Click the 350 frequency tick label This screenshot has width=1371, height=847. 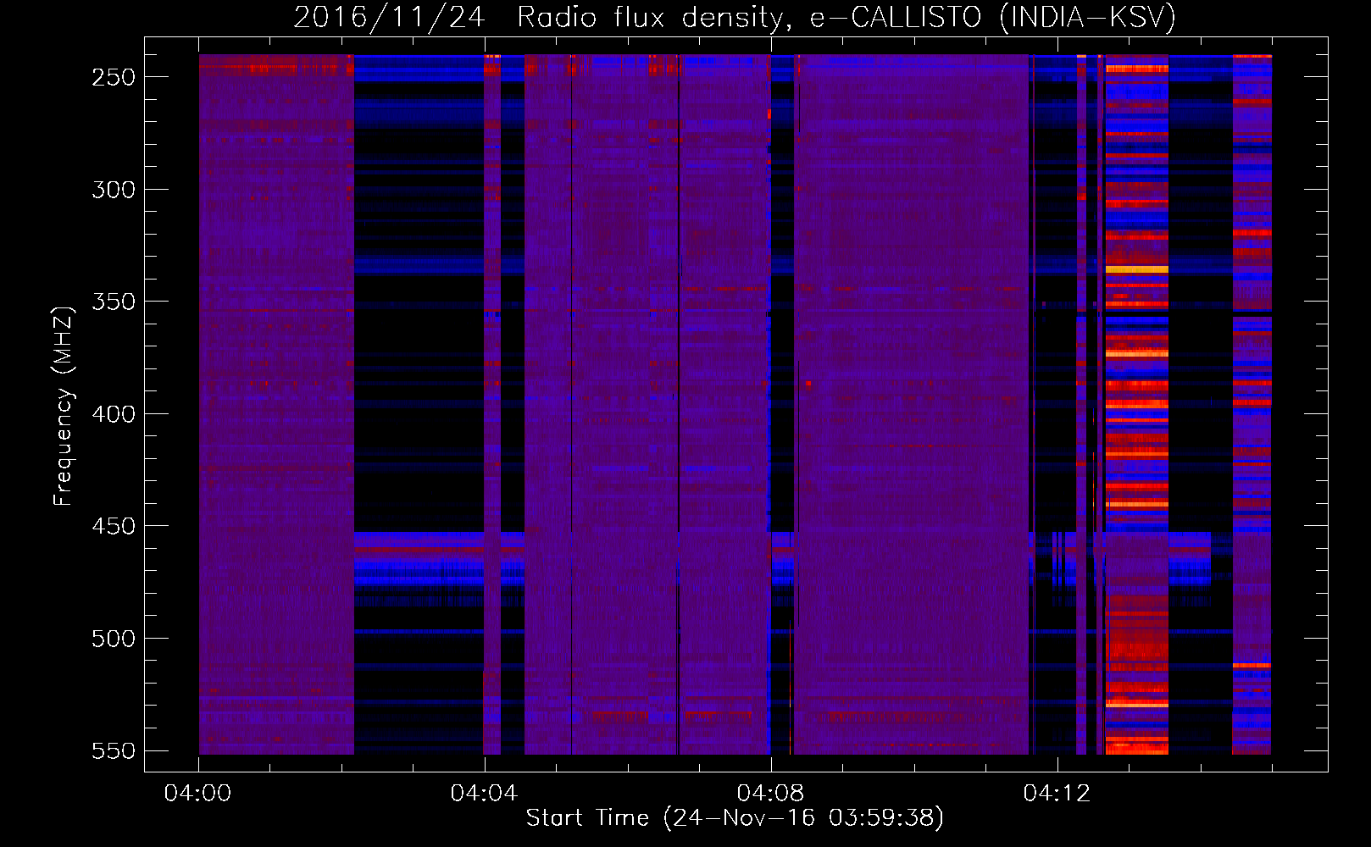click(114, 302)
